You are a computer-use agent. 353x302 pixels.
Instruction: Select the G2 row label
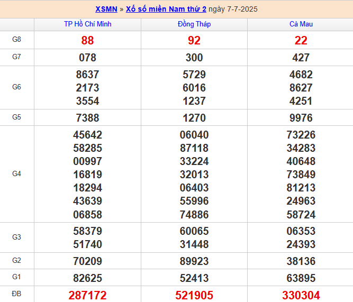pyautogui.click(x=16, y=260)
